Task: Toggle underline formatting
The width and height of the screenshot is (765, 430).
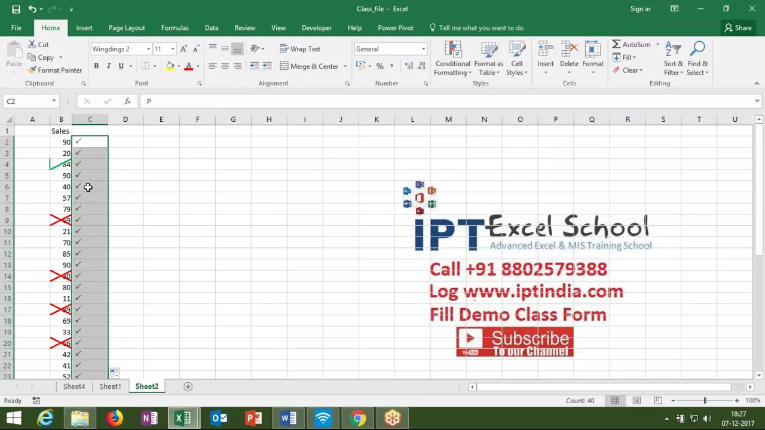Action: [x=121, y=66]
